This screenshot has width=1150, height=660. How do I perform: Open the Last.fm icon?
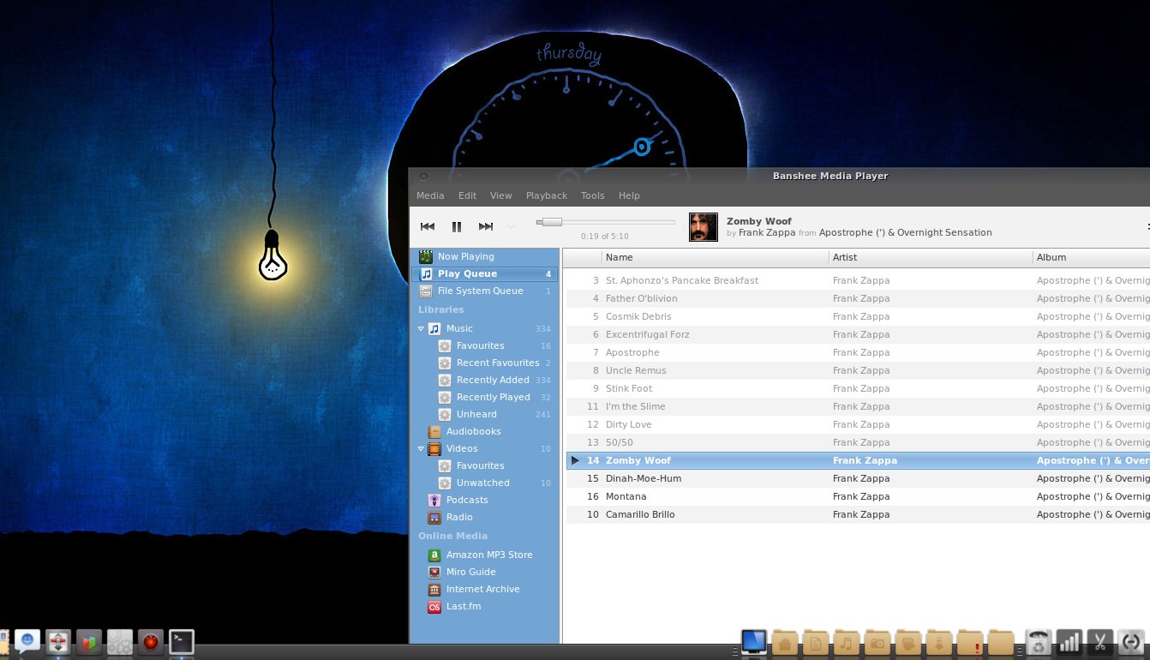(x=434, y=606)
